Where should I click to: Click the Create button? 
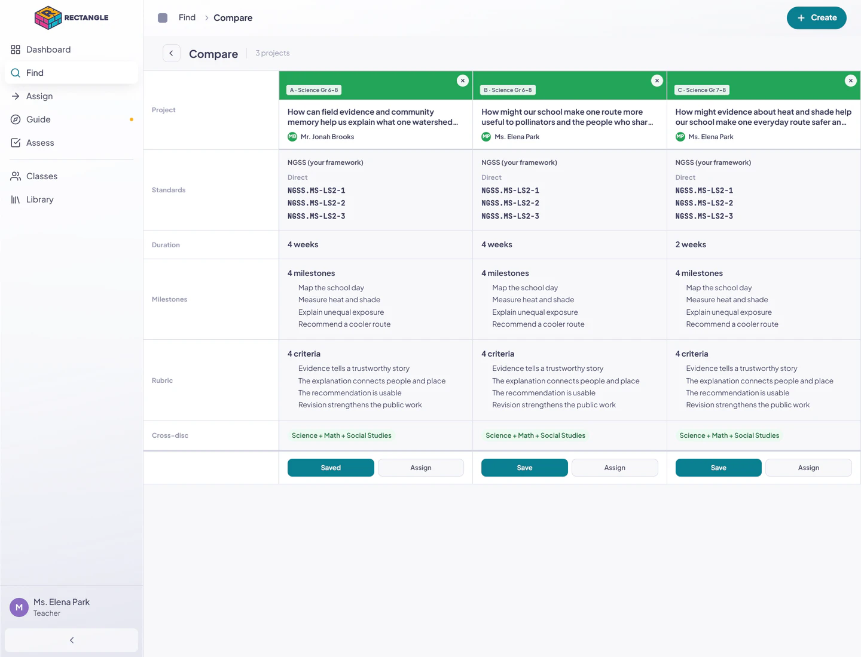coord(816,18)
